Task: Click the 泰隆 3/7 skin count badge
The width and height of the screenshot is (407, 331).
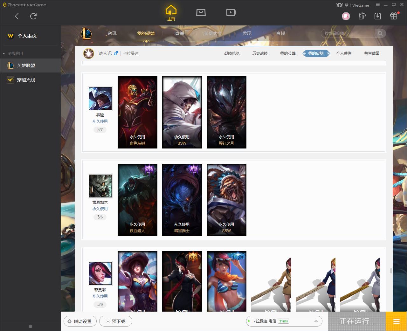Action: [x=100, y=129]
